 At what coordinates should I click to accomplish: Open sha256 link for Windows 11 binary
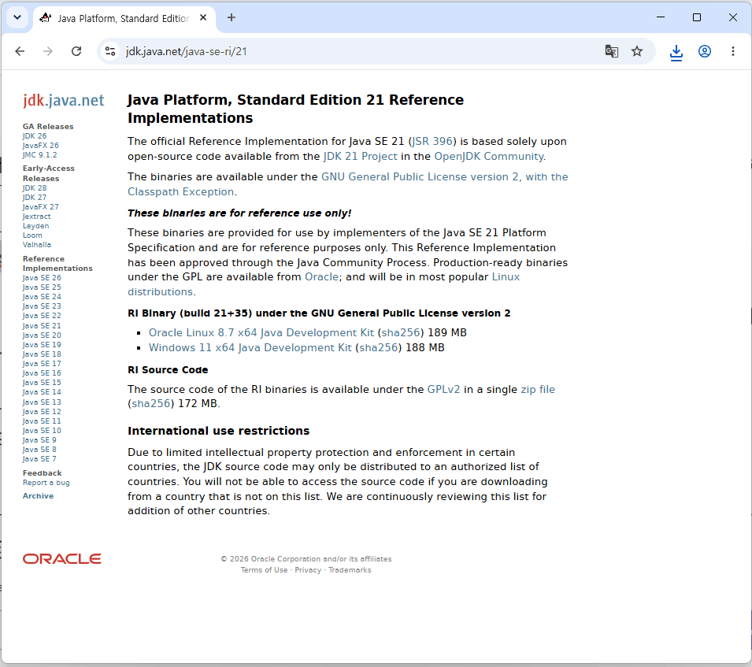click(x=379, y=347)
